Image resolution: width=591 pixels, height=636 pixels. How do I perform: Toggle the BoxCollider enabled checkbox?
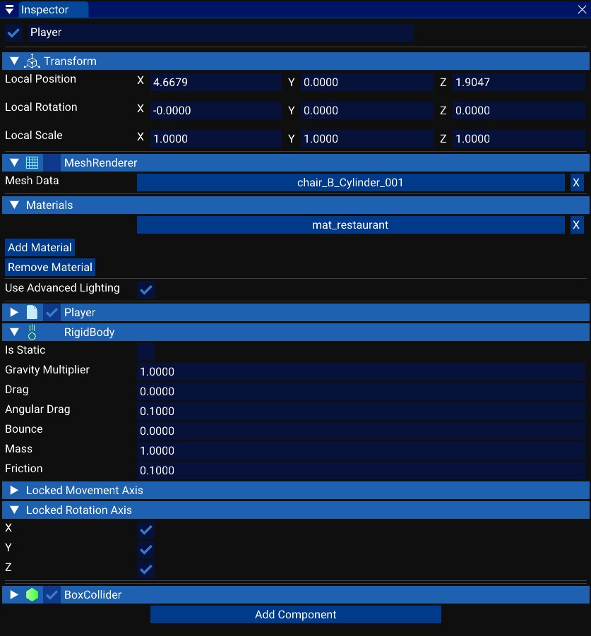[52, 594]
